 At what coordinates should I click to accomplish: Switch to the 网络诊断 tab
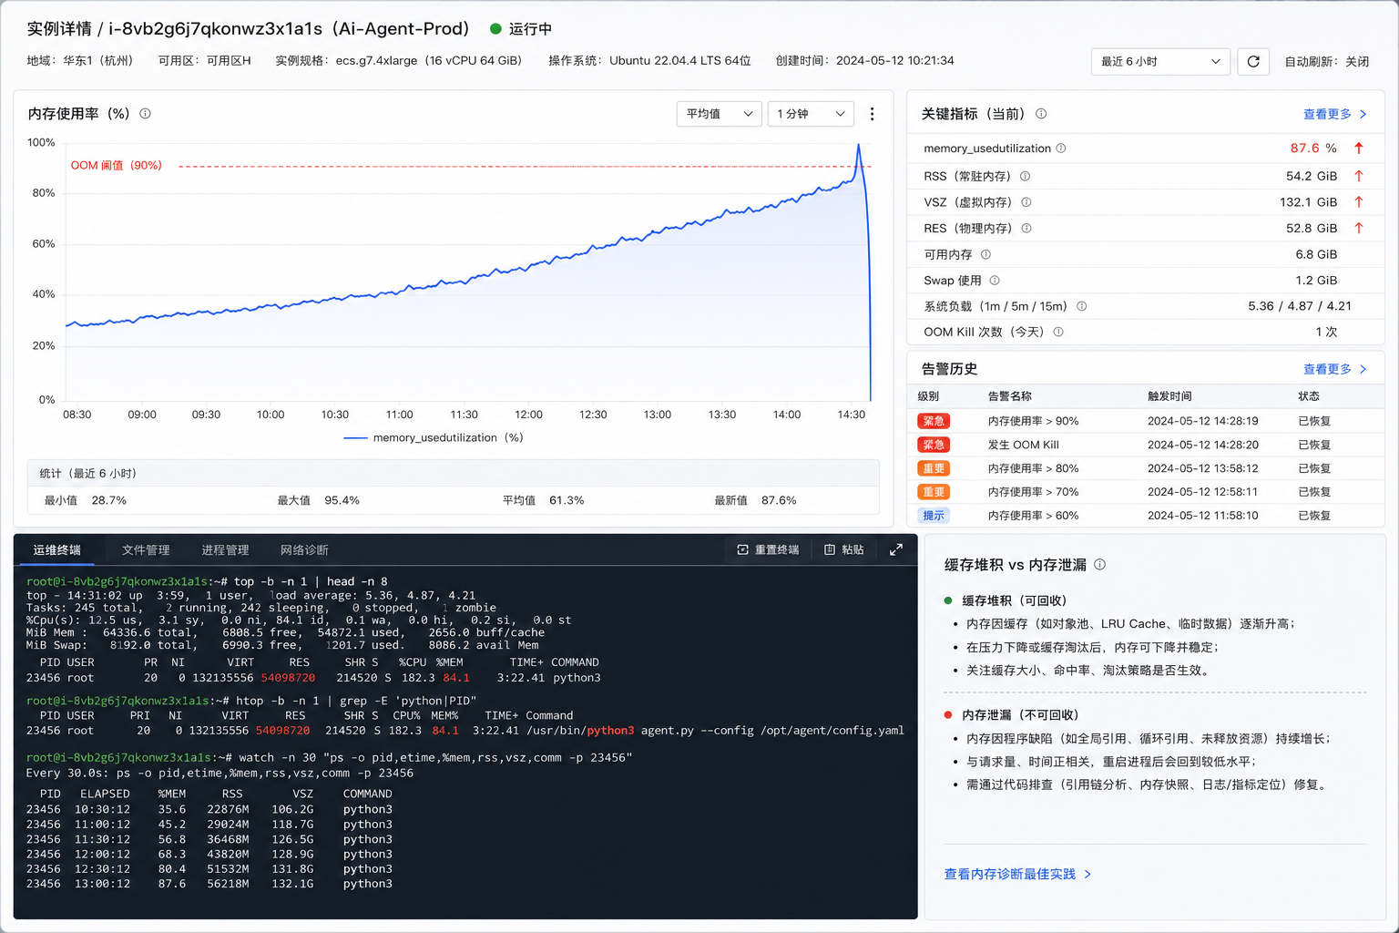pyautogui.click(x=304, y=549)
